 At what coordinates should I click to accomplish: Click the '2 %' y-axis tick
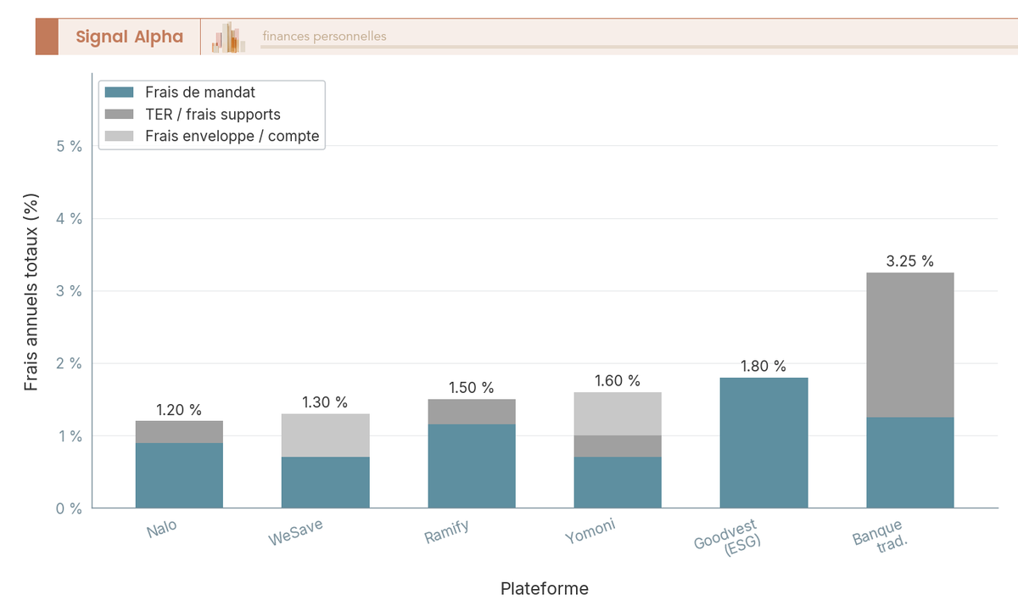pos(69,363)
